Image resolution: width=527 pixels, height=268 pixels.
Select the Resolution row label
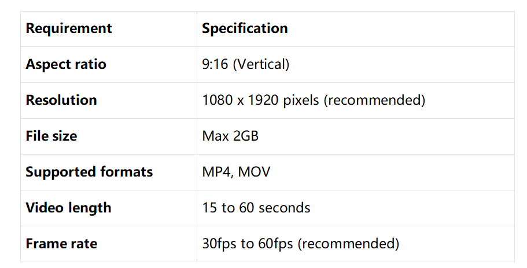(x=61, y=100)
